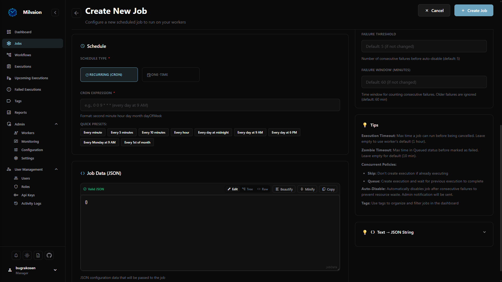Click the Failed Executions alert icon
The height and width of the screenshot is (282, 502).
(x=9, y=89)
